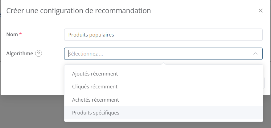
Task: Collapse the dropdown using the chevron arrow
Action: (255, 53)
